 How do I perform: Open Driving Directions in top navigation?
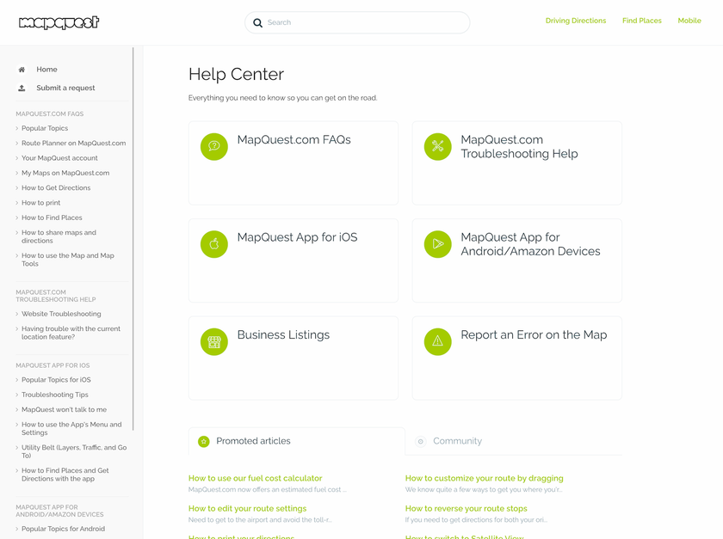click(575, 21)
